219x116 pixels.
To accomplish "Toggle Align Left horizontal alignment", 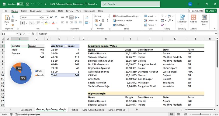I will coord(62,23).
